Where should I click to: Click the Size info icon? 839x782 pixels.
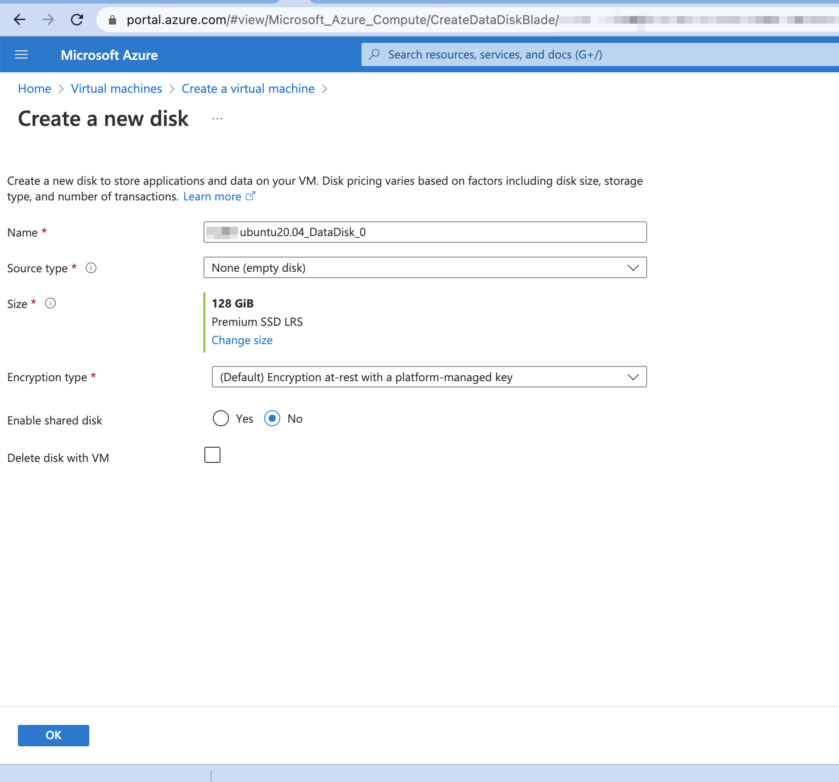50,304
